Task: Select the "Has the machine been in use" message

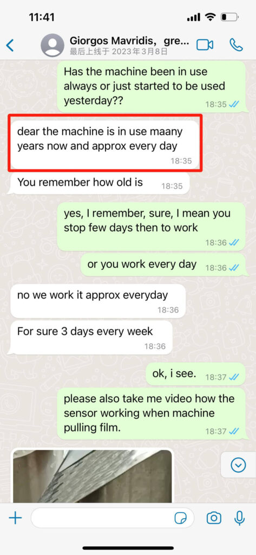Action: [x=151, y=86]
